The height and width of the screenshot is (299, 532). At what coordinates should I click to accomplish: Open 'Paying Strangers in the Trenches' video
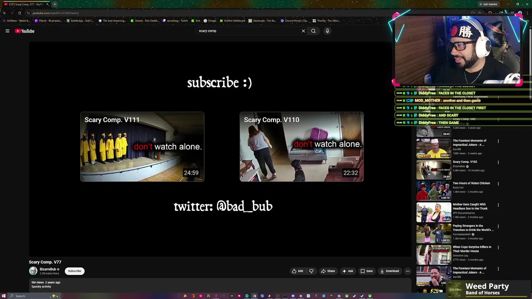coord(473,228)
